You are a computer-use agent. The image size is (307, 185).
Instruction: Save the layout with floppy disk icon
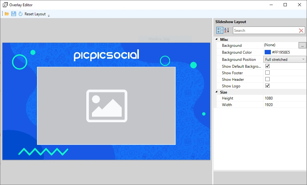[x=13, y=14]
